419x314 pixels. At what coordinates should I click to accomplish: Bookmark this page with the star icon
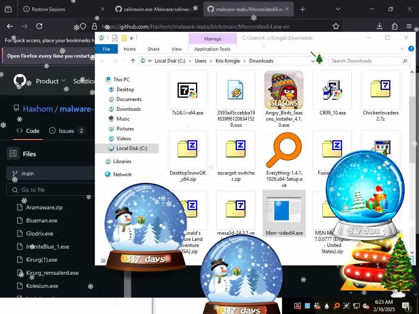[x=336, y=26]
